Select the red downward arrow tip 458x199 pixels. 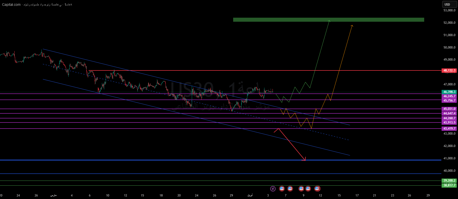[305, 160]
